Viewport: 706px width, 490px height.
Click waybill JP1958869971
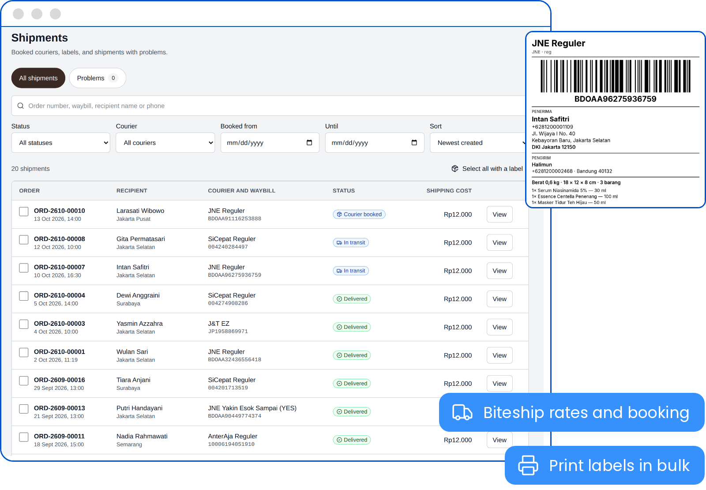(228, 332)
